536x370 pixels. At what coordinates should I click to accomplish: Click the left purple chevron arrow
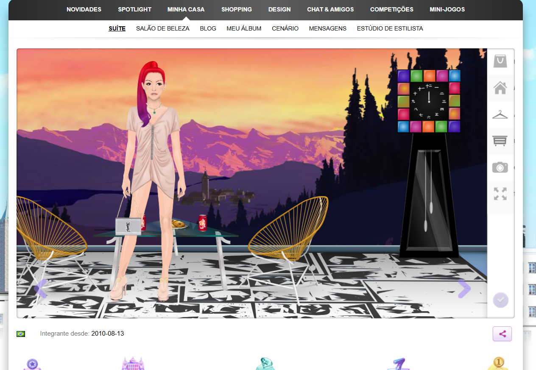pyautogui.click(x=39, y=289)
